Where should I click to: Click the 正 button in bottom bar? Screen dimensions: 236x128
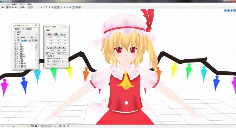68,126
